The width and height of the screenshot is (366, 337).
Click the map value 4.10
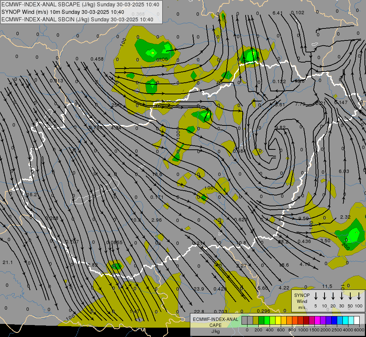pos(305,264)
